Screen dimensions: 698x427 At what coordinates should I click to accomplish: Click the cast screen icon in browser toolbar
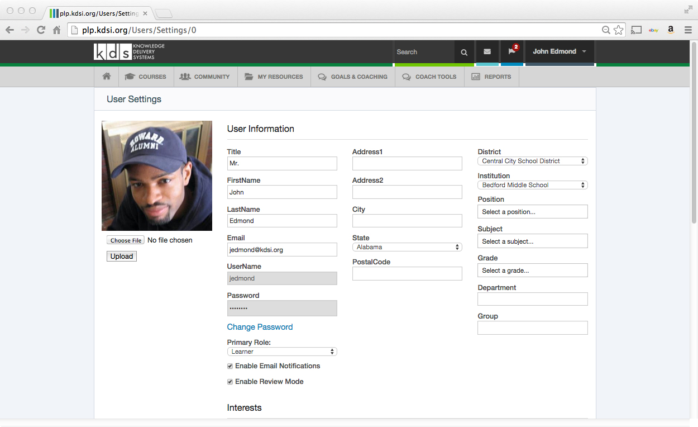pos(636,30)
